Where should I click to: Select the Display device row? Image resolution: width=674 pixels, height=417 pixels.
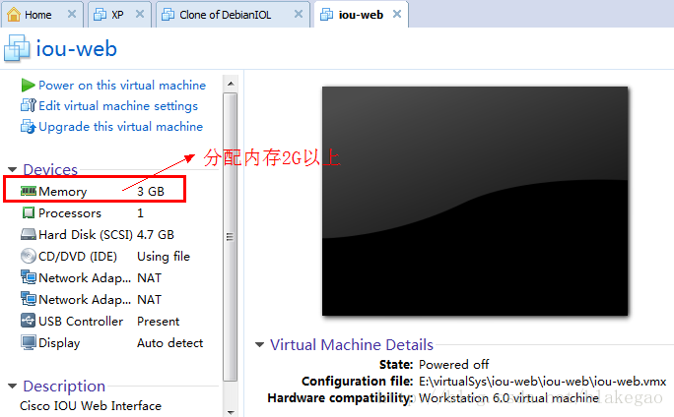tap(111, 342)
